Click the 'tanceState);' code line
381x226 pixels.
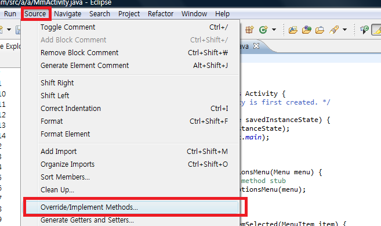pos(265,128)
